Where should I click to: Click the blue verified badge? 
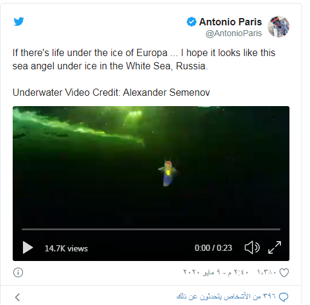pos(192,22)
